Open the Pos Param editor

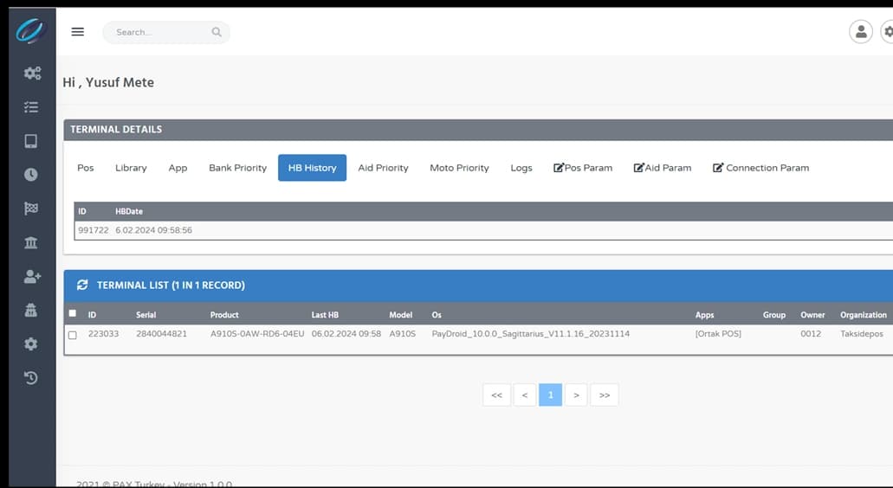583,168
